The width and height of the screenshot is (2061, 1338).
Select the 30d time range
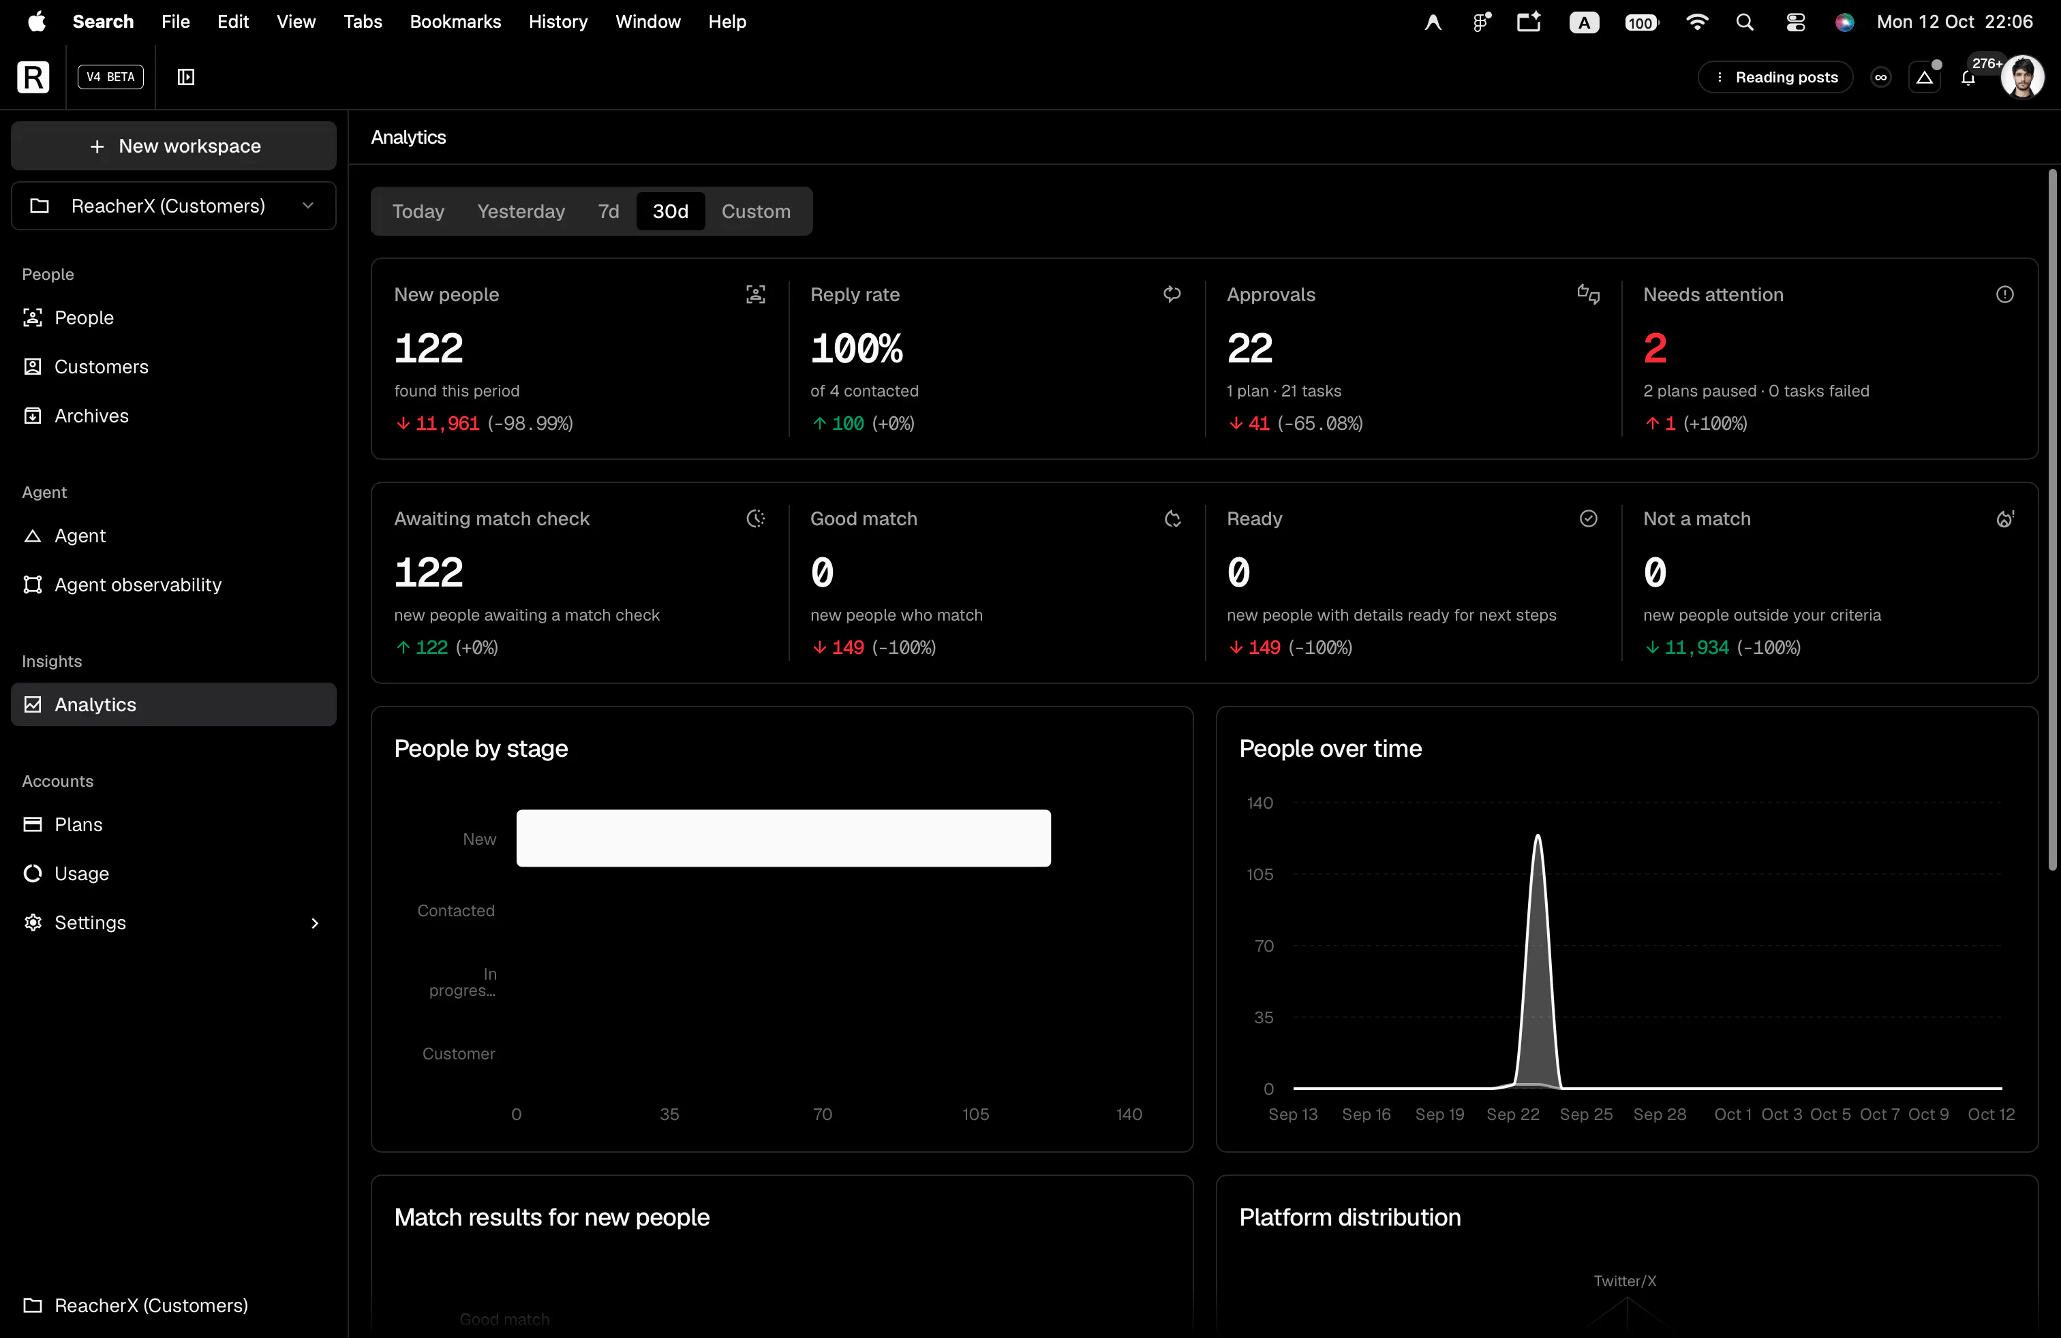670,211
